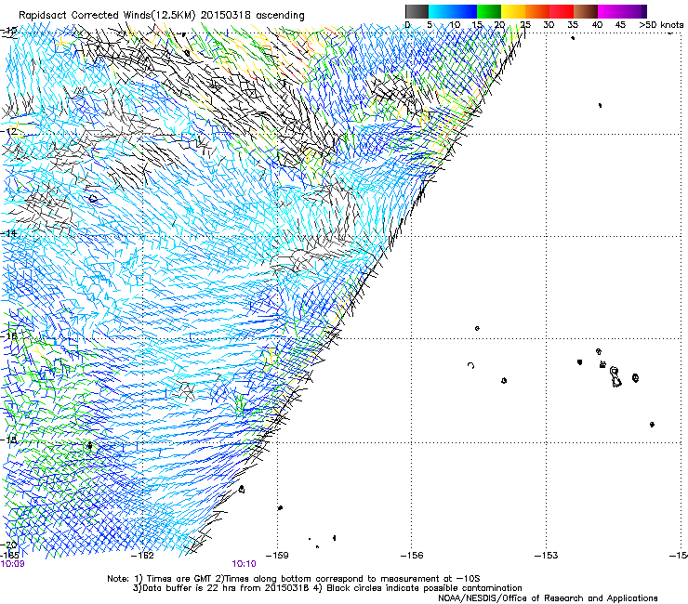This screenshot has width=688, height=604.
Task: Click the '-159' longitude label
Action: [x=277, y=556]
